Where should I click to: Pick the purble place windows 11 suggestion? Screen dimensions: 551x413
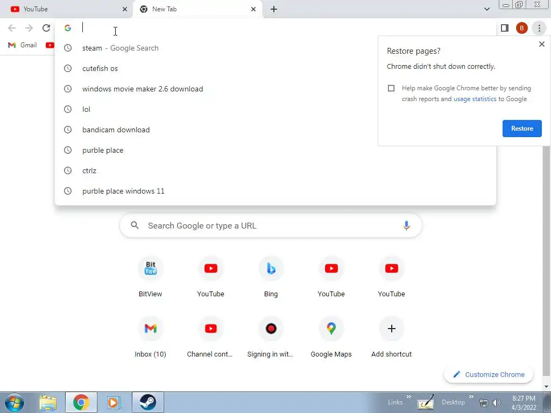pyautogui.click(x=275, y=191)
